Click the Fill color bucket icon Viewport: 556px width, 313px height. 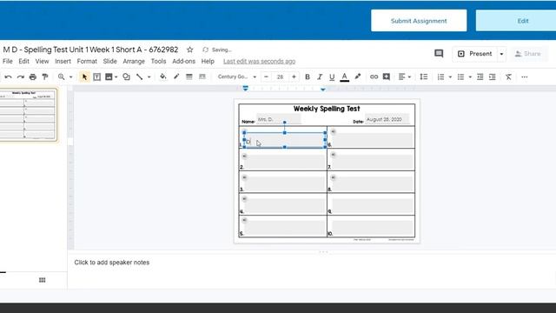pos(162,77)
